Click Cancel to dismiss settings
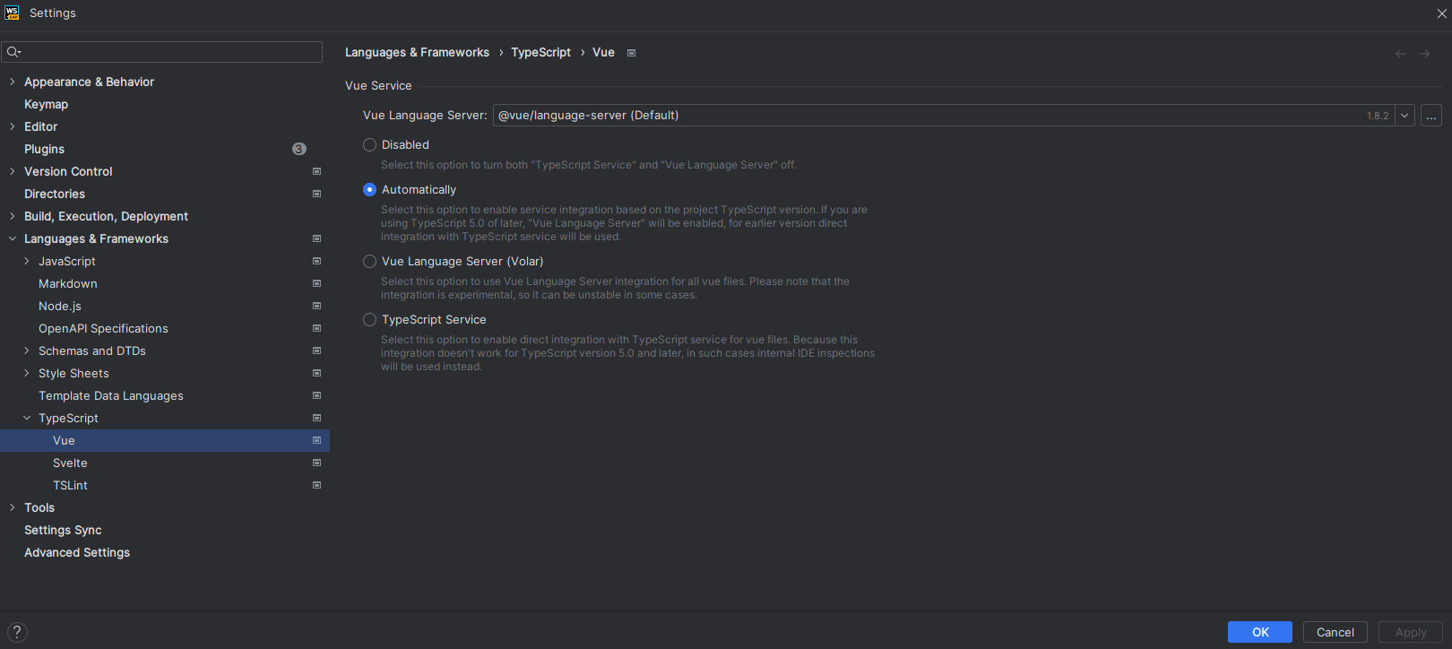Screen dimensions: 1452x649 coord(1335,632)
